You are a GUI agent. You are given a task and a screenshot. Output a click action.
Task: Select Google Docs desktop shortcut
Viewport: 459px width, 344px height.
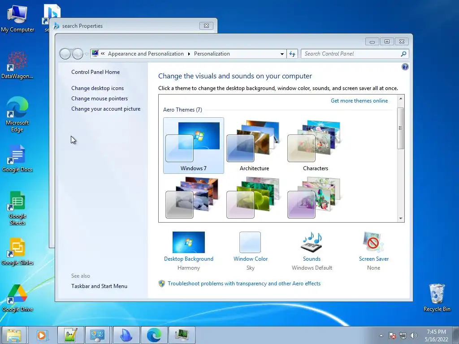click(17, 158)
